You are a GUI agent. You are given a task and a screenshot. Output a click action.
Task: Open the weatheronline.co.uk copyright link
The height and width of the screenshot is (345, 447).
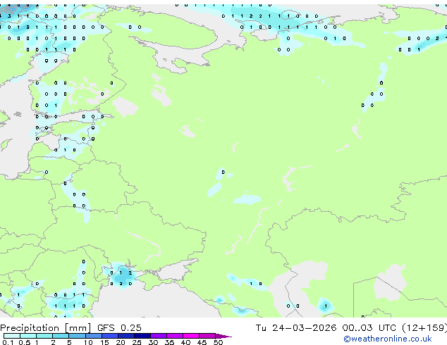[x=387, y=339]
